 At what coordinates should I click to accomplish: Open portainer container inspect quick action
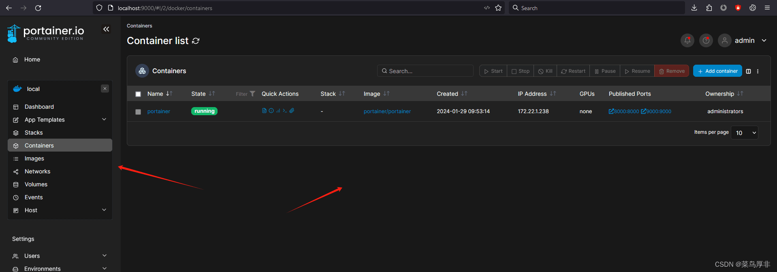click(x=271, y=111)
